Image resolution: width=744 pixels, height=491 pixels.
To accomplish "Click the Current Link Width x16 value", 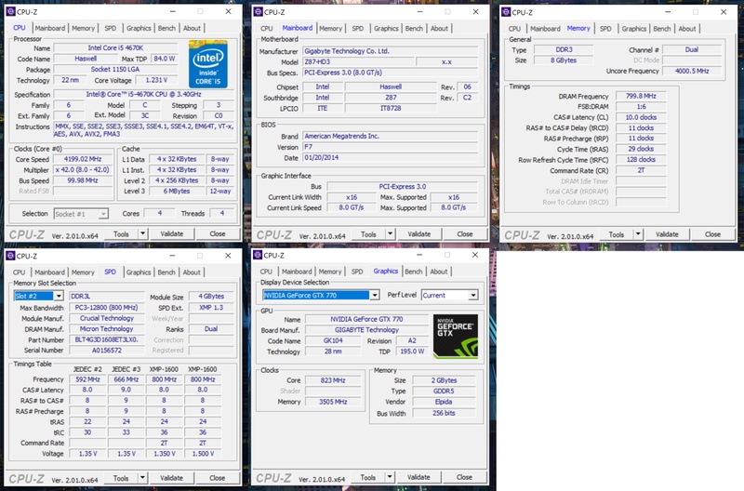I will click(x=352, y=197).
